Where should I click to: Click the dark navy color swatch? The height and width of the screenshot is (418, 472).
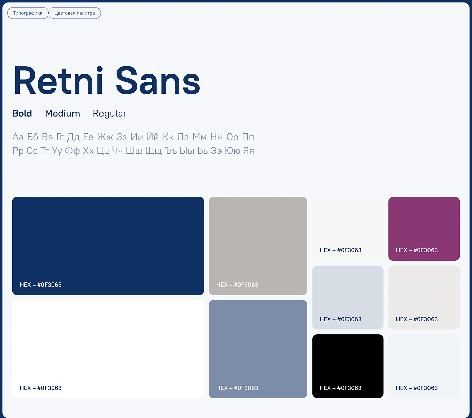click(x=108, y=246)
